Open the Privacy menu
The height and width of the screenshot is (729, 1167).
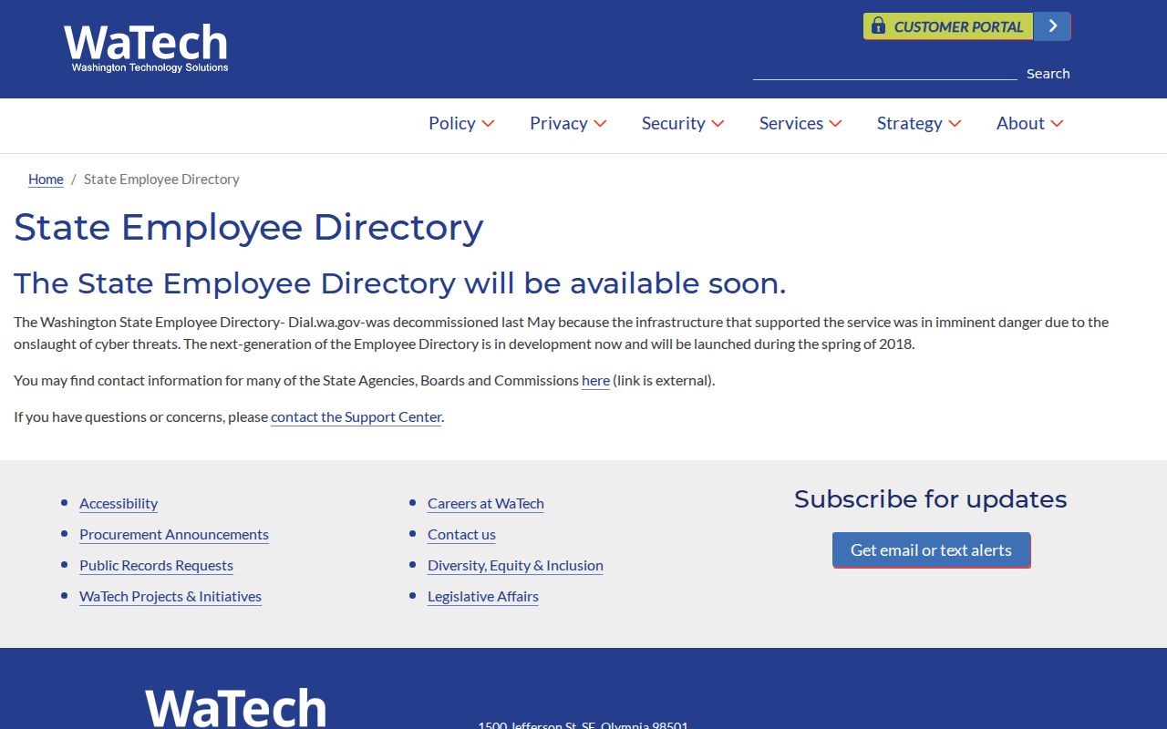coord(559,123)
